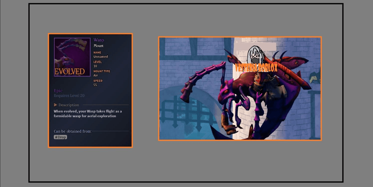Click the Can be obtained from label
The width and height of the screenshot is (373, 187).
tap(73, 131)
